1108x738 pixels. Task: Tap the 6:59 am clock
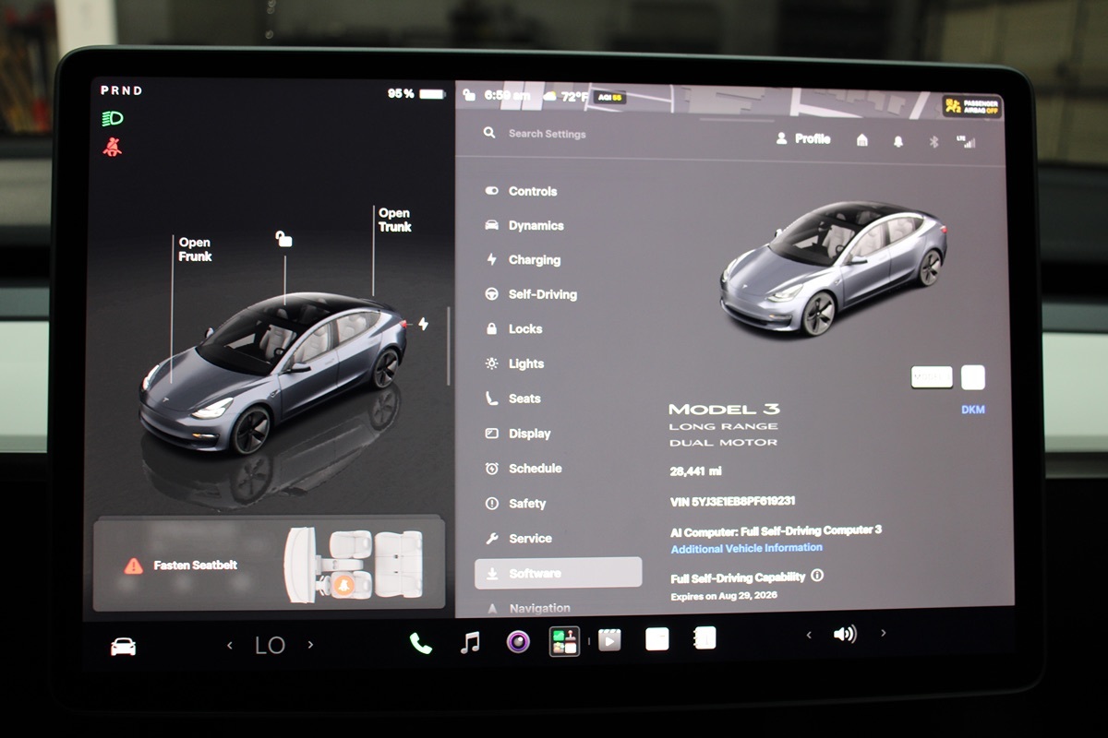(x=507, y=95)
